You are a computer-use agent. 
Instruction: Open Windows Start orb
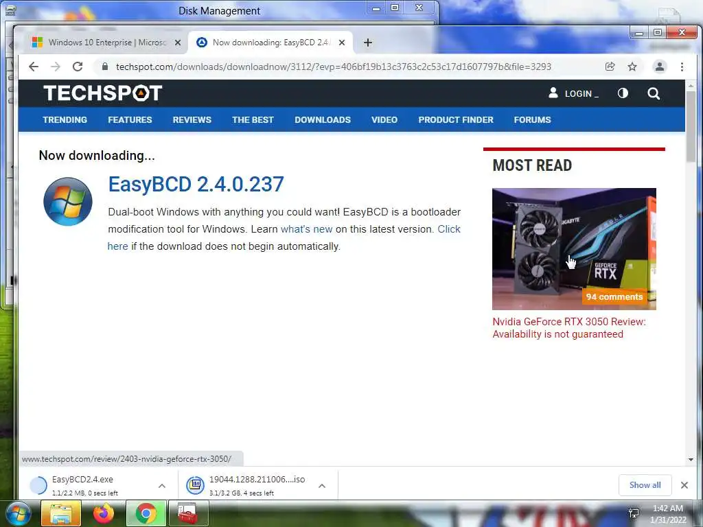(18, 513)
